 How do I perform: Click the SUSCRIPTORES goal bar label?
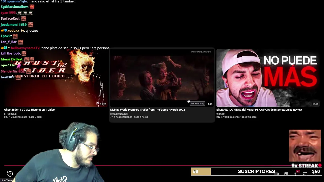(x=256, y=171)
